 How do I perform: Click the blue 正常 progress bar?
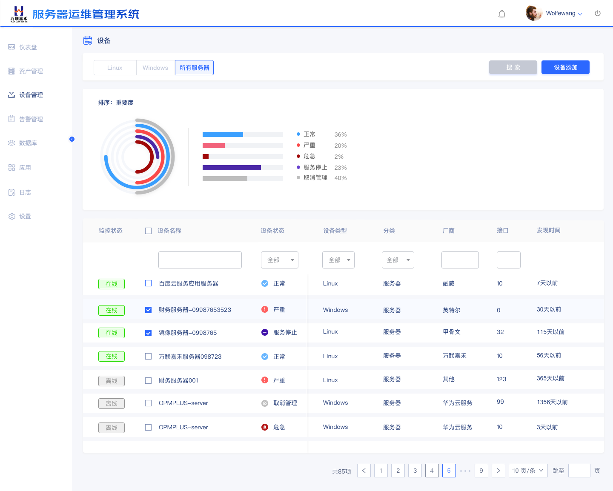point(223,134)
